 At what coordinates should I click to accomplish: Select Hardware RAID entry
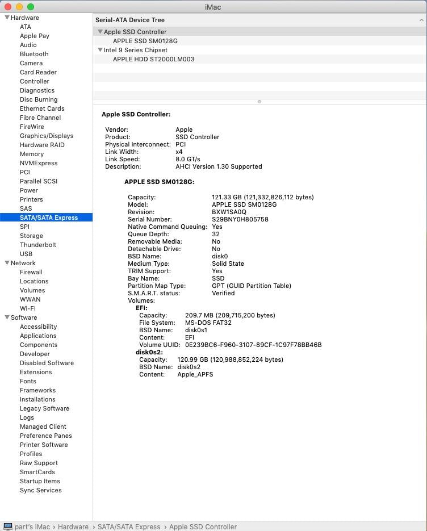coord(42,145)
